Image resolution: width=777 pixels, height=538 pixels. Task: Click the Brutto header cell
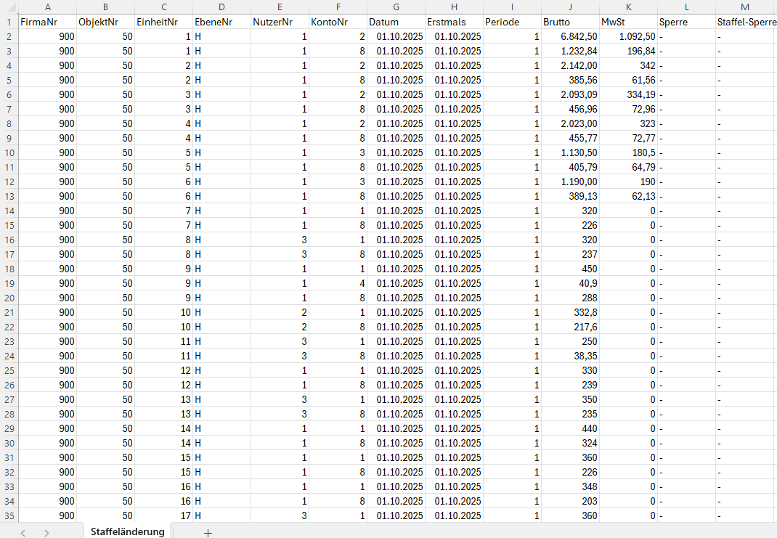click(x=570, y=23)
